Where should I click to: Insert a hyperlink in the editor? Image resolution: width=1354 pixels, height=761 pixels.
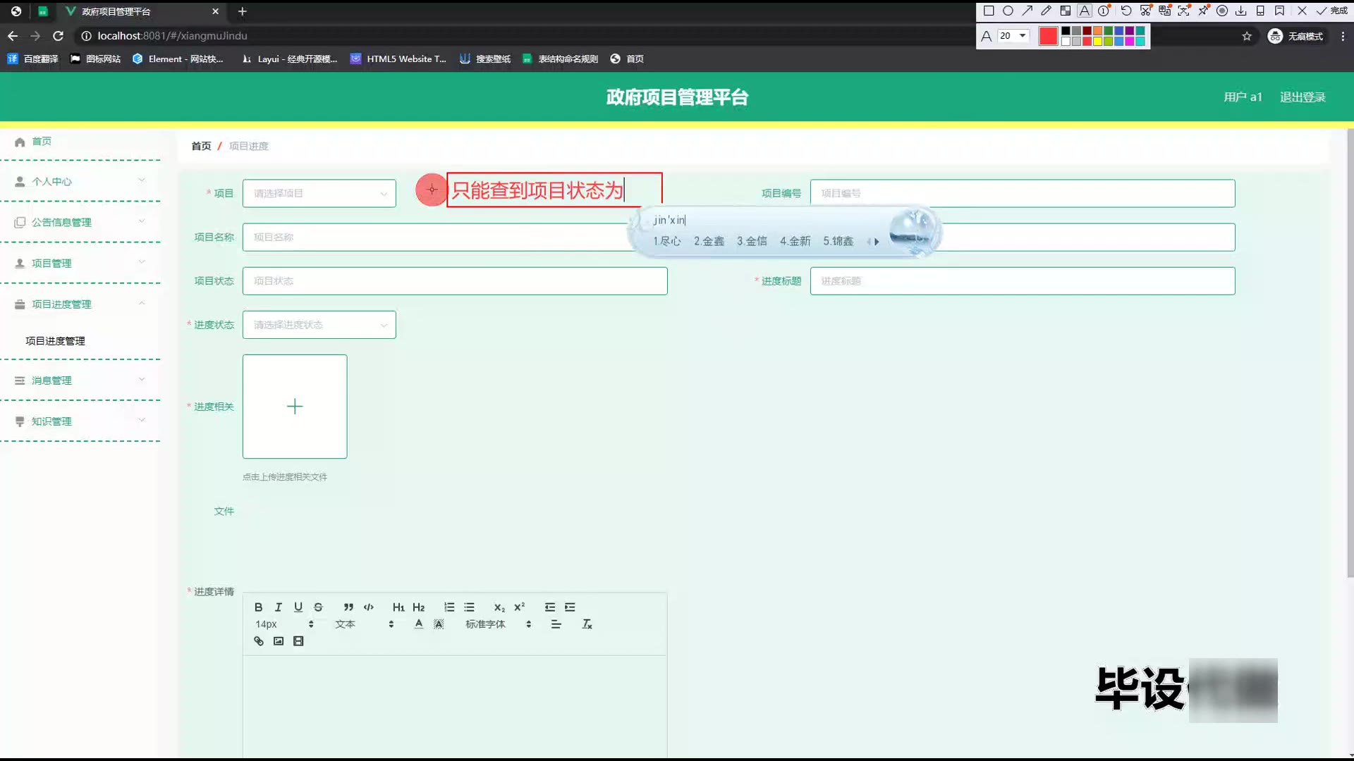click(258, 641)
